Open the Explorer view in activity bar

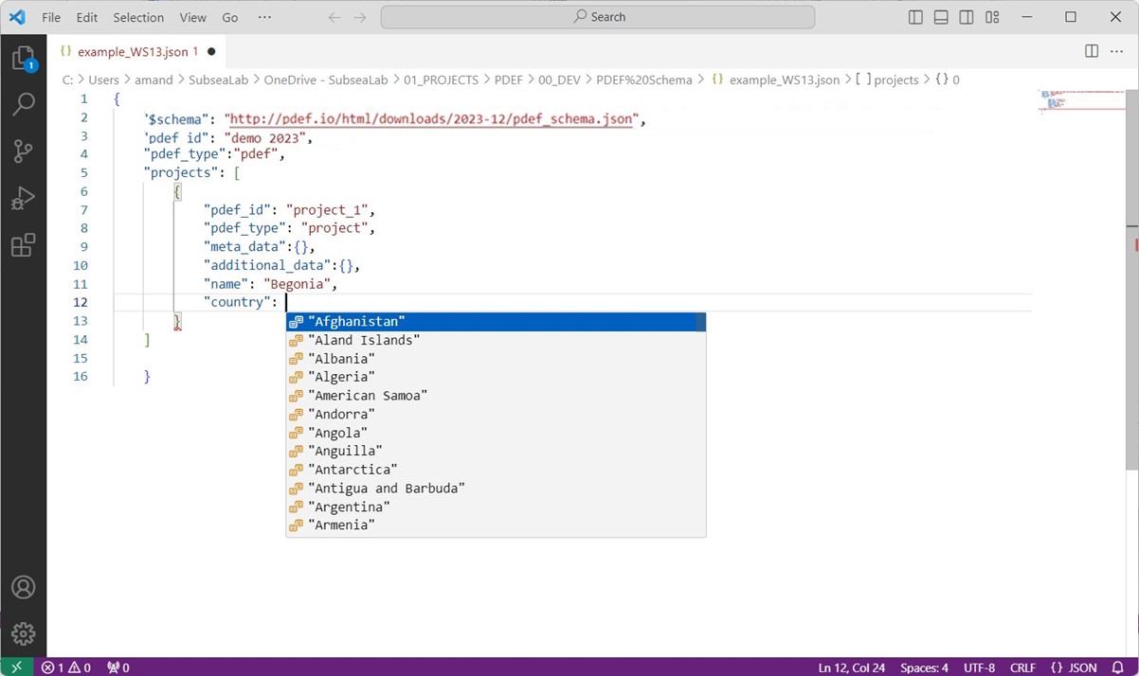coord(23,59)
